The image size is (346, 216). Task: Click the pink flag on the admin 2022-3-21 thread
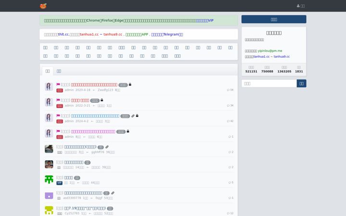pos(58,100)
